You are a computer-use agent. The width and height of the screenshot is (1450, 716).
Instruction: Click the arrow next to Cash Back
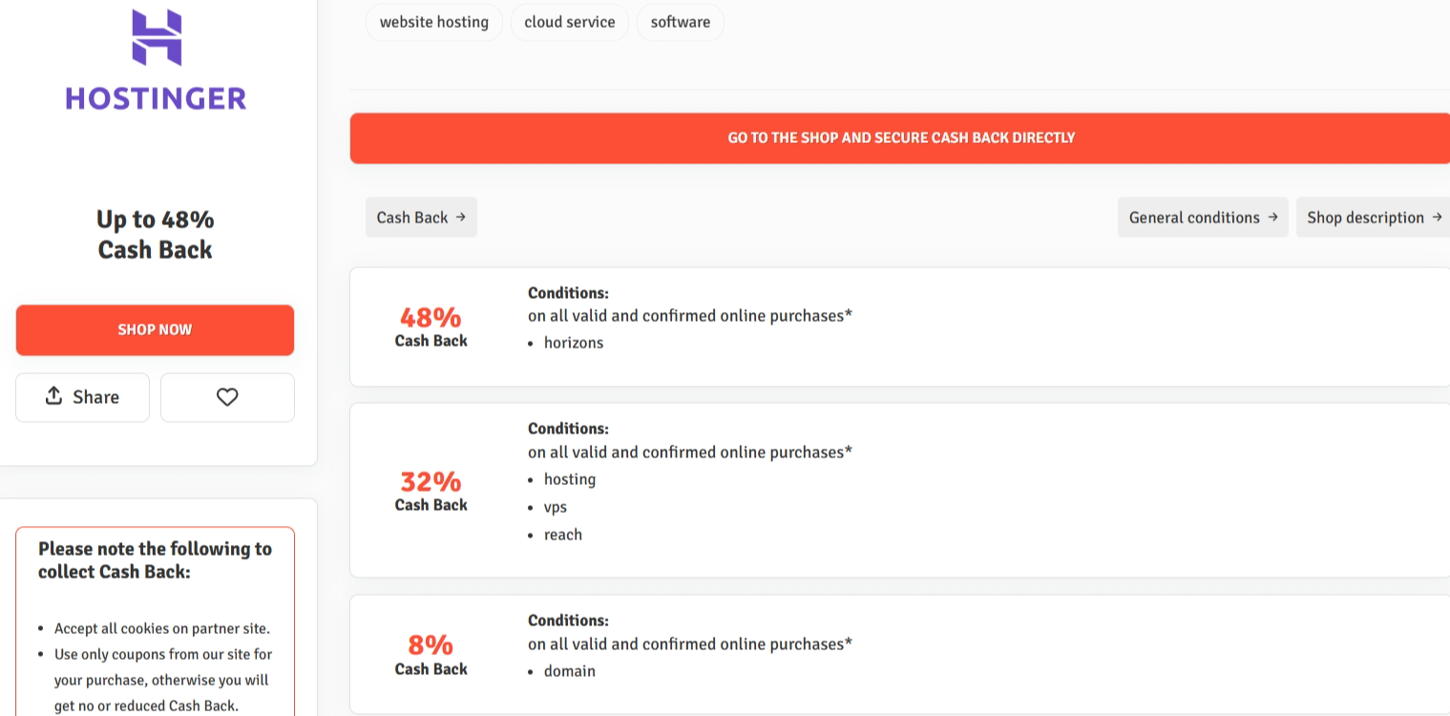(461, 217)
